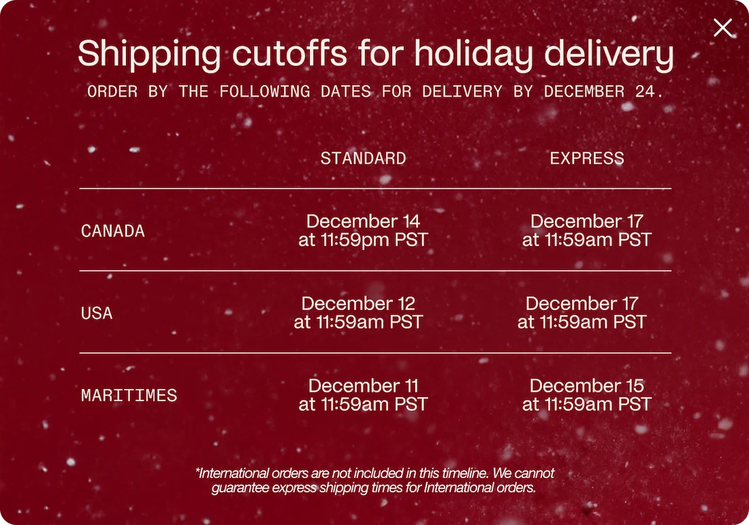749x525 pixels.
Task: Click the divider between USA and Maritimes rows
Action: click(375, 353)
